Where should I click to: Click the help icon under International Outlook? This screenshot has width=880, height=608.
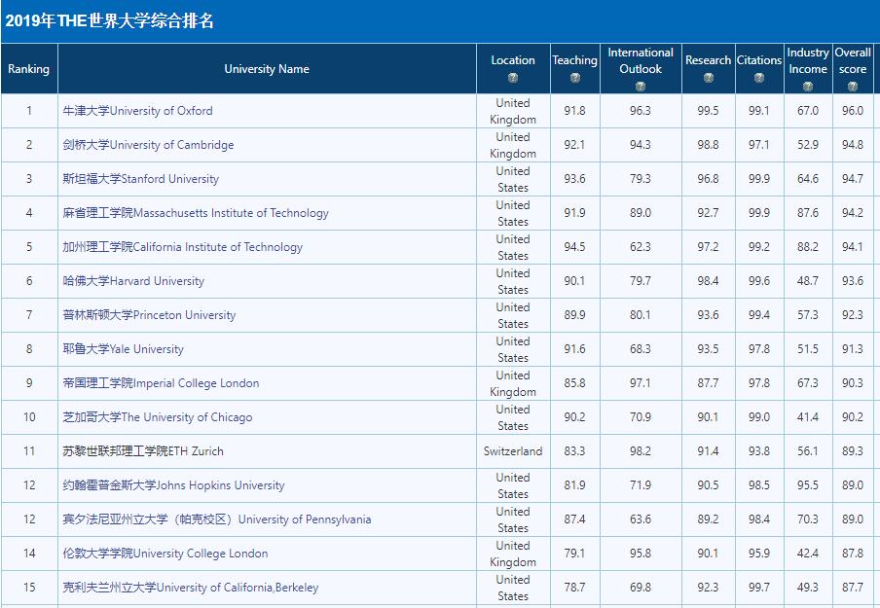[x=641, y=87]
